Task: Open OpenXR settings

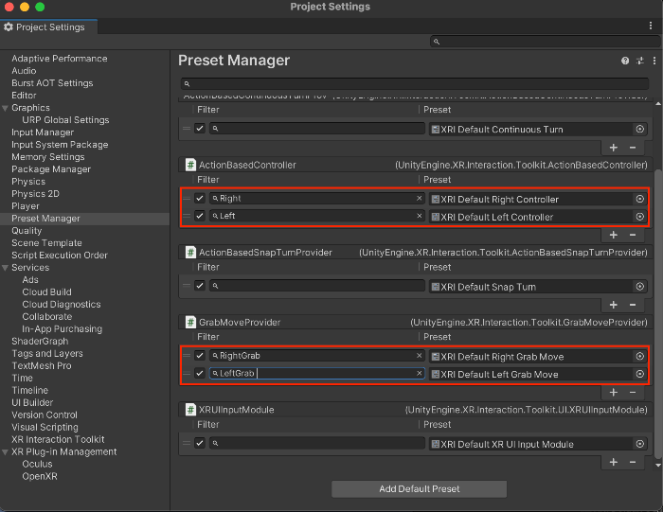Action: [40, 476]
